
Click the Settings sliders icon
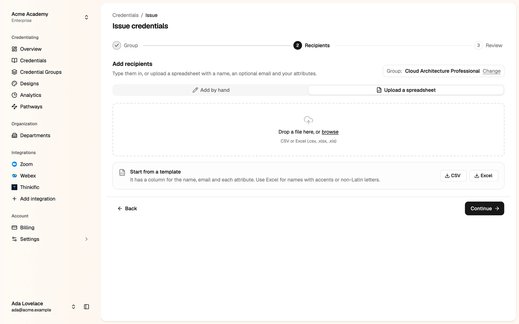click(14, 239)
